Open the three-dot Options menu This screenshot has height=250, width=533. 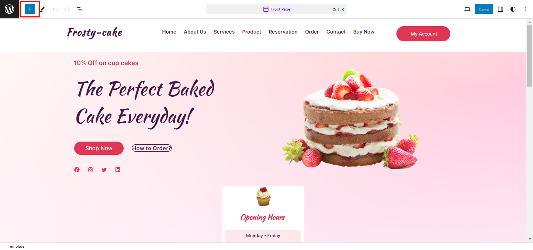pyautogui.click(x=525, y=9)
